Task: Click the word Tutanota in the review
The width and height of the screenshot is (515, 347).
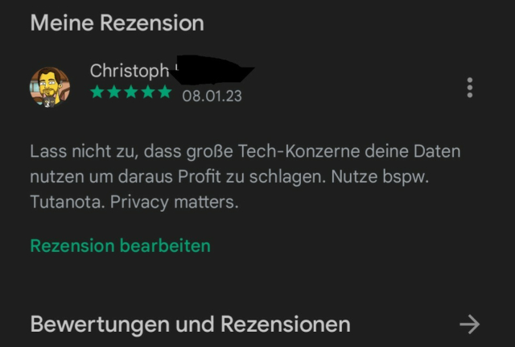Action: click(x=68, y=202)
